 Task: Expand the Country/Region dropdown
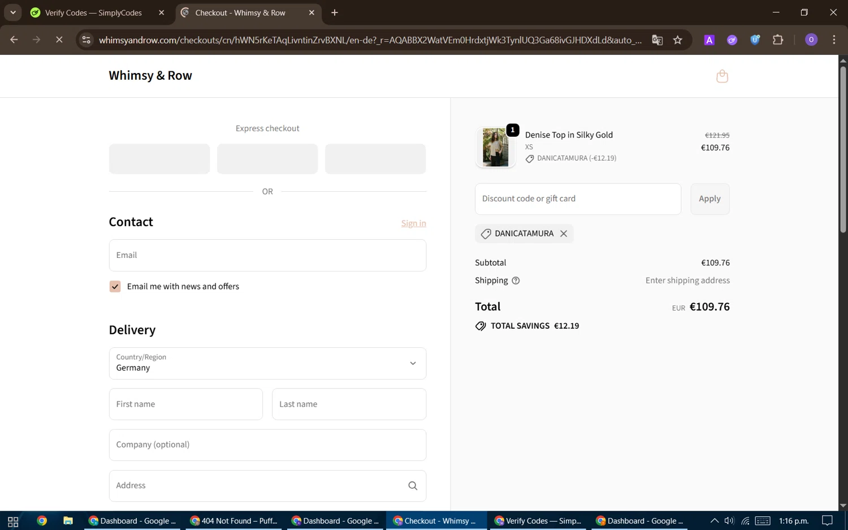click(267, 364)
